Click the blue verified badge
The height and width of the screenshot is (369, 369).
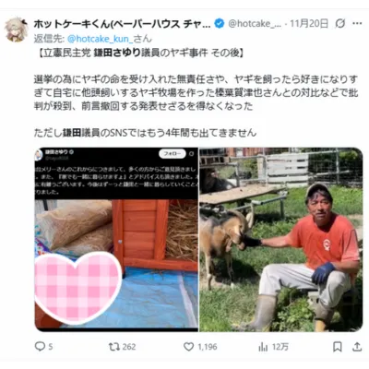pyautogui.click(x=220, y=24)
